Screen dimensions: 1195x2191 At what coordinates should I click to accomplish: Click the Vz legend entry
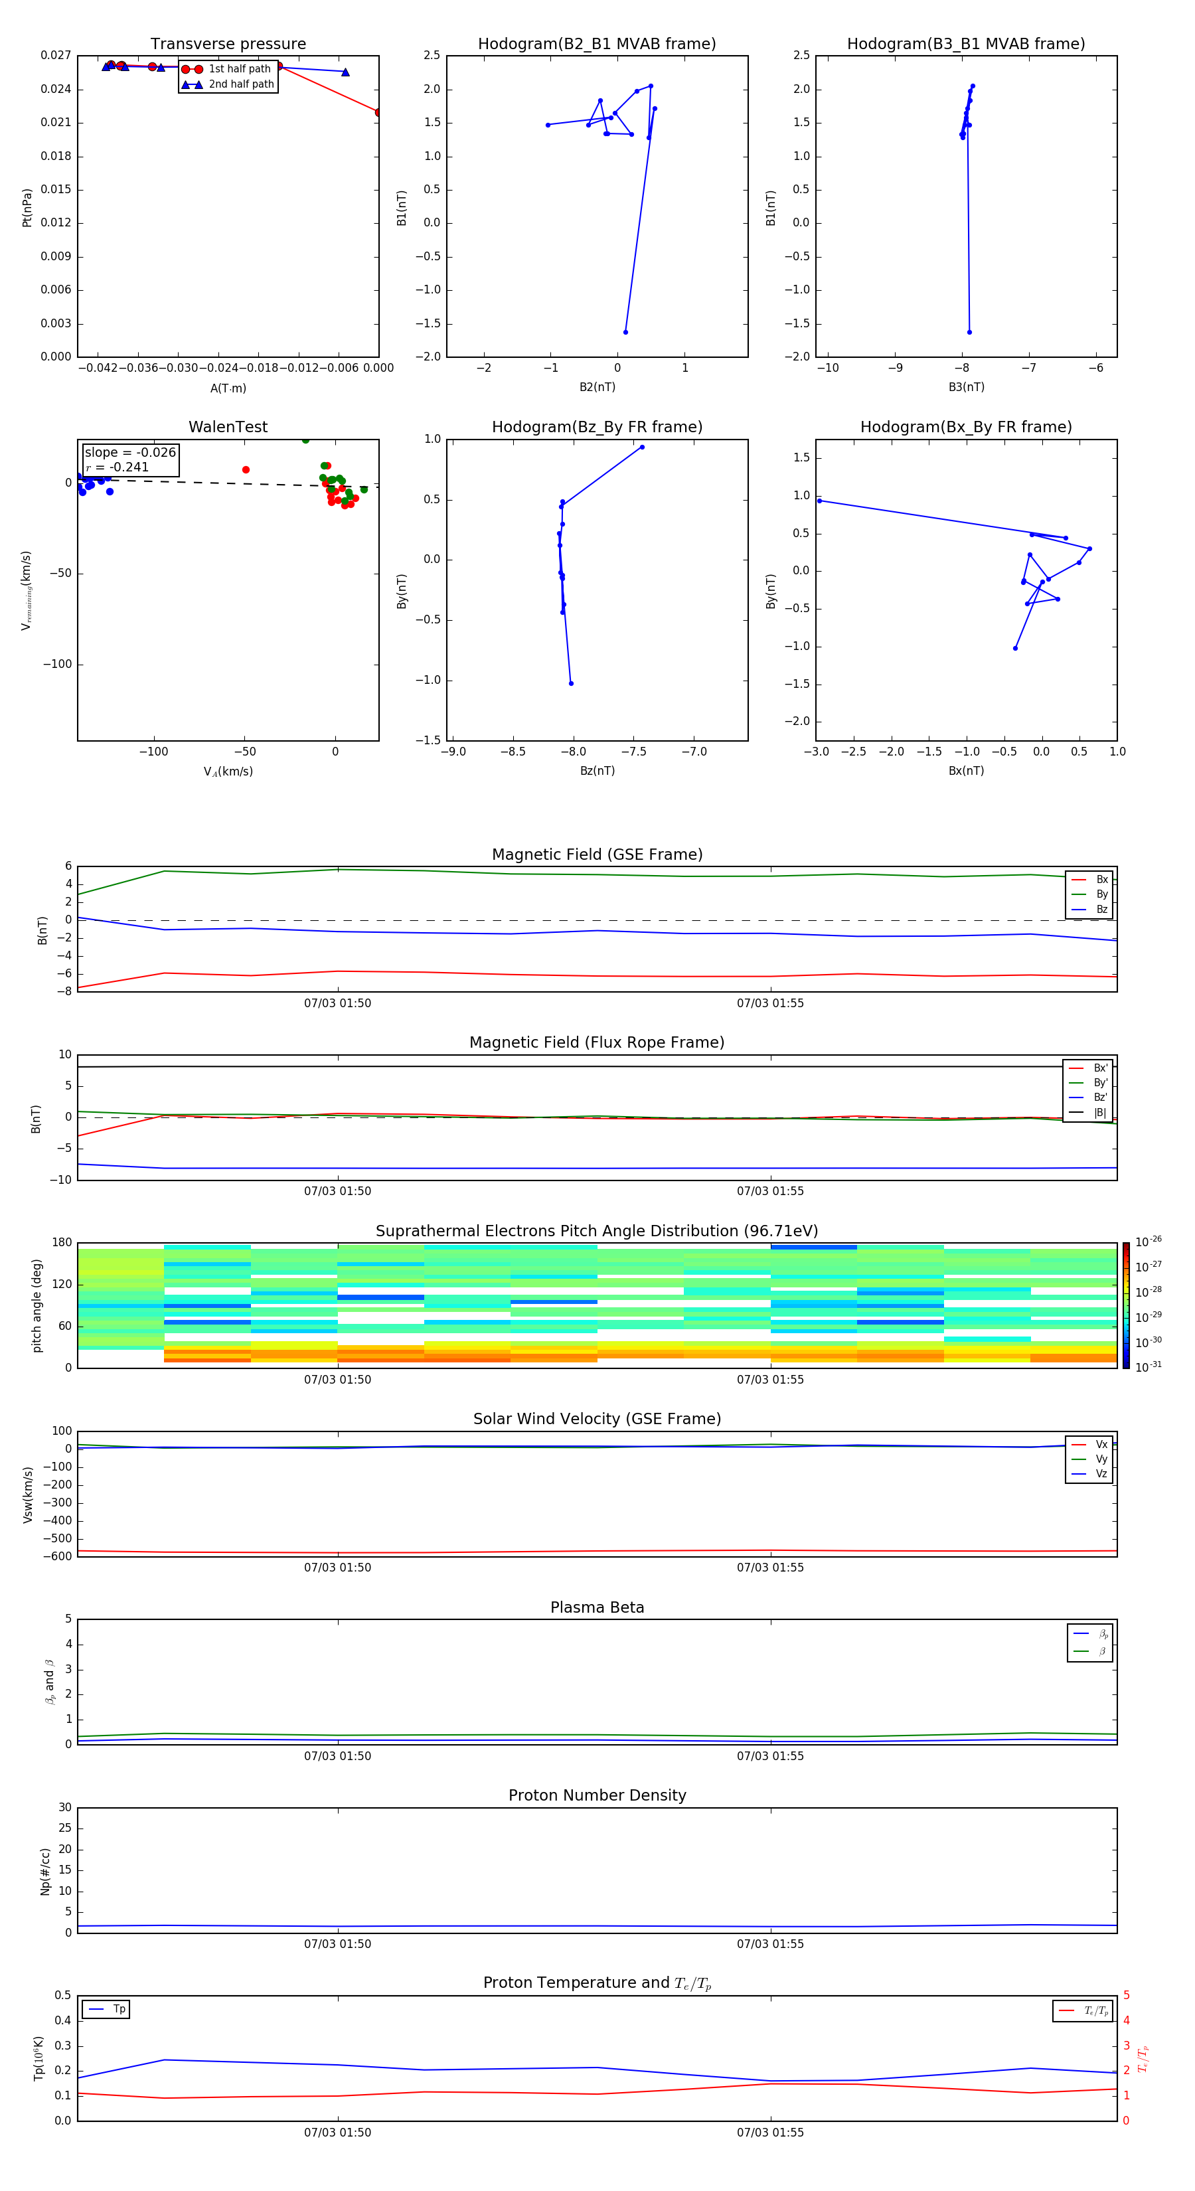[1089, 1473]
